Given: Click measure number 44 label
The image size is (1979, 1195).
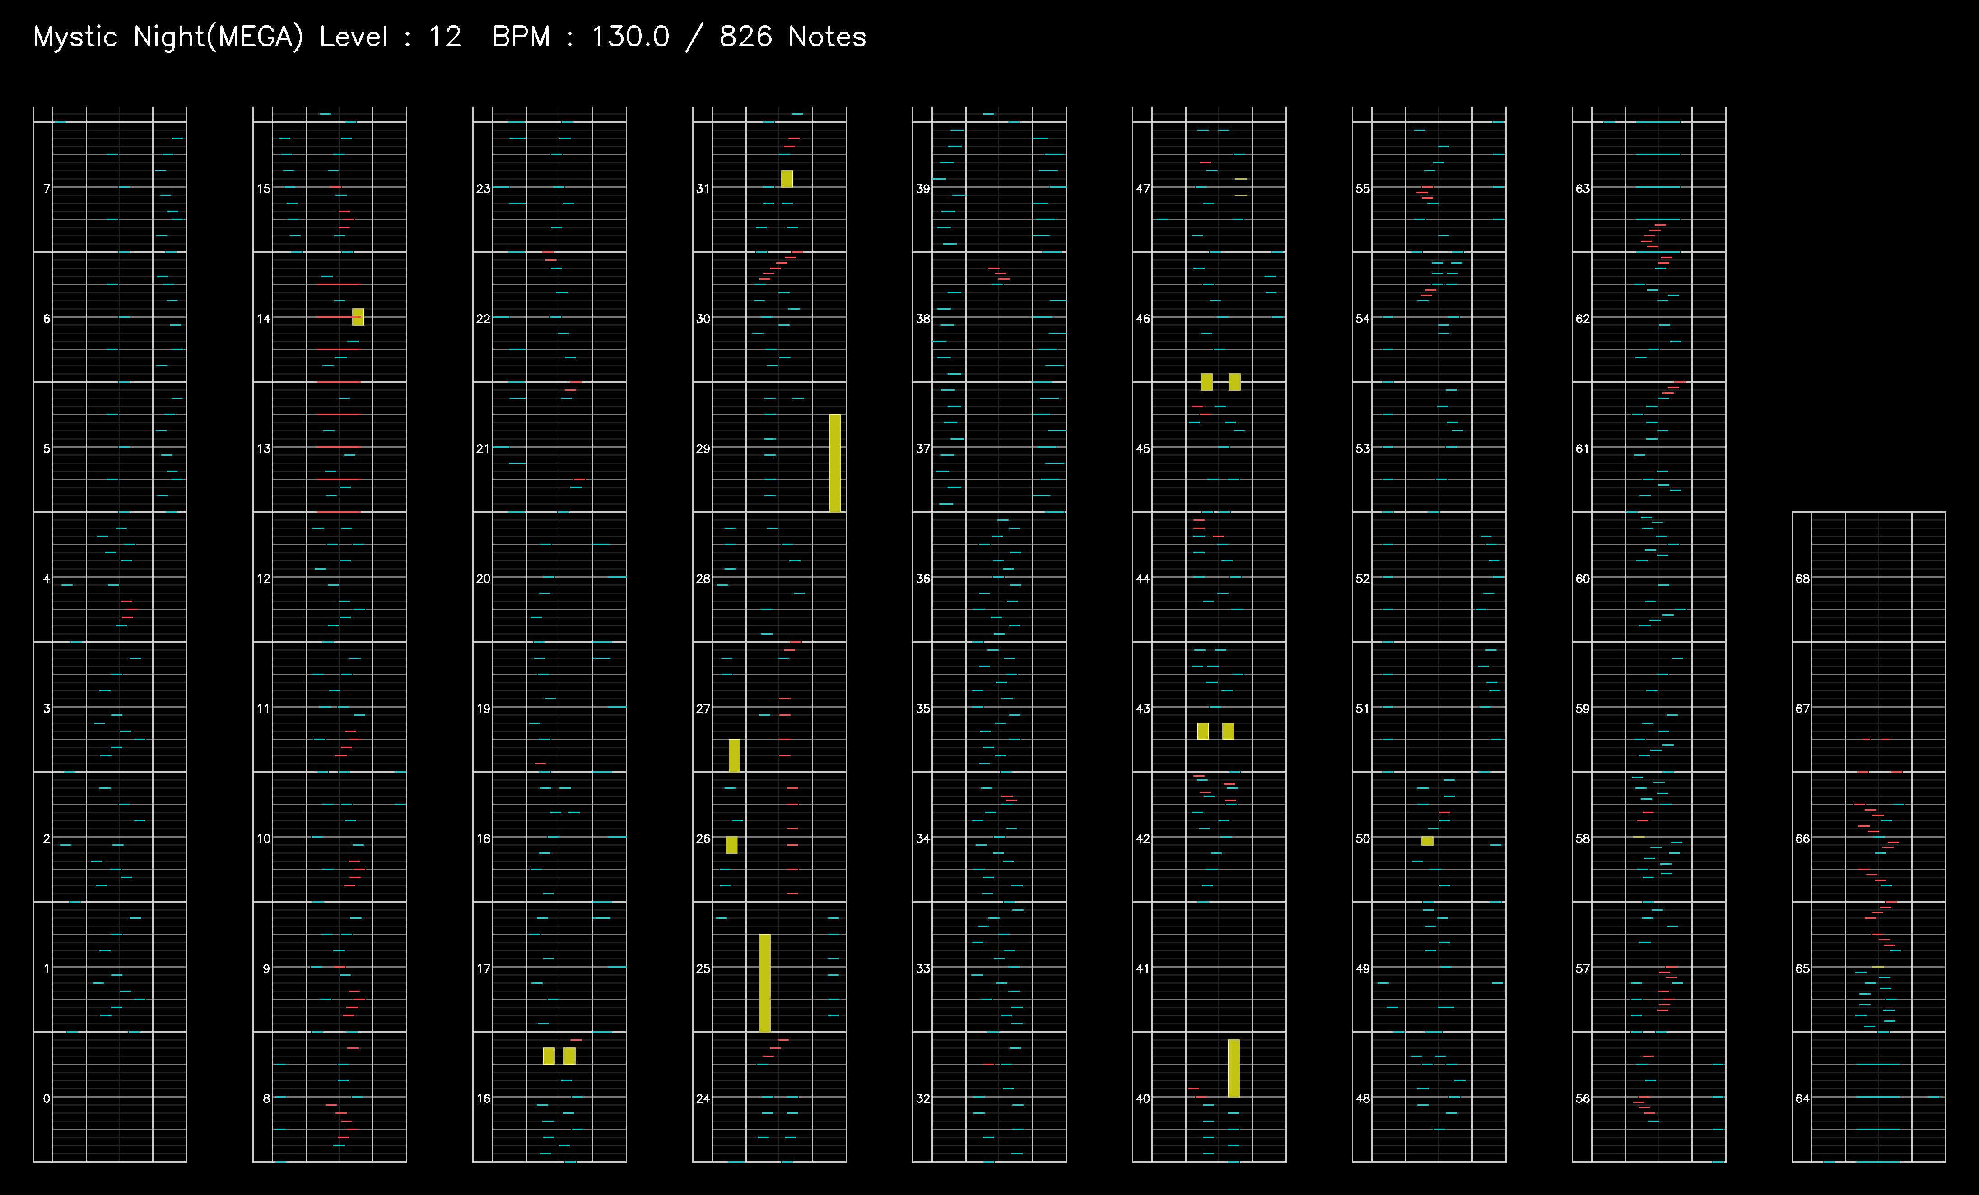Looking at the screenshot, I should click(1143, 578).
